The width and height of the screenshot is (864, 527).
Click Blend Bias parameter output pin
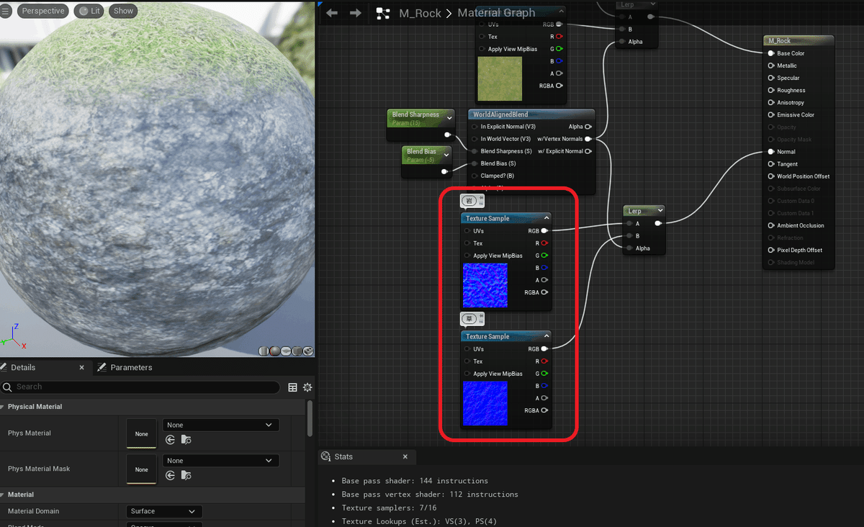(444, 171)
